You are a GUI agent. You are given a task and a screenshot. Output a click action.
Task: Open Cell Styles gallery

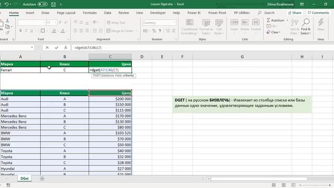coord(219,27)
